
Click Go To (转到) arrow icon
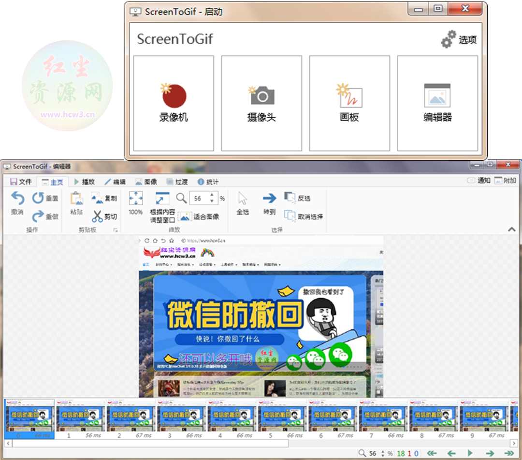[x=269, y=198]
